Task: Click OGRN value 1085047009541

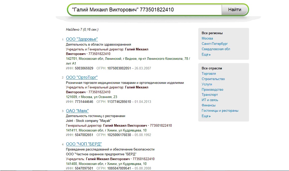Action: point(119,168)
